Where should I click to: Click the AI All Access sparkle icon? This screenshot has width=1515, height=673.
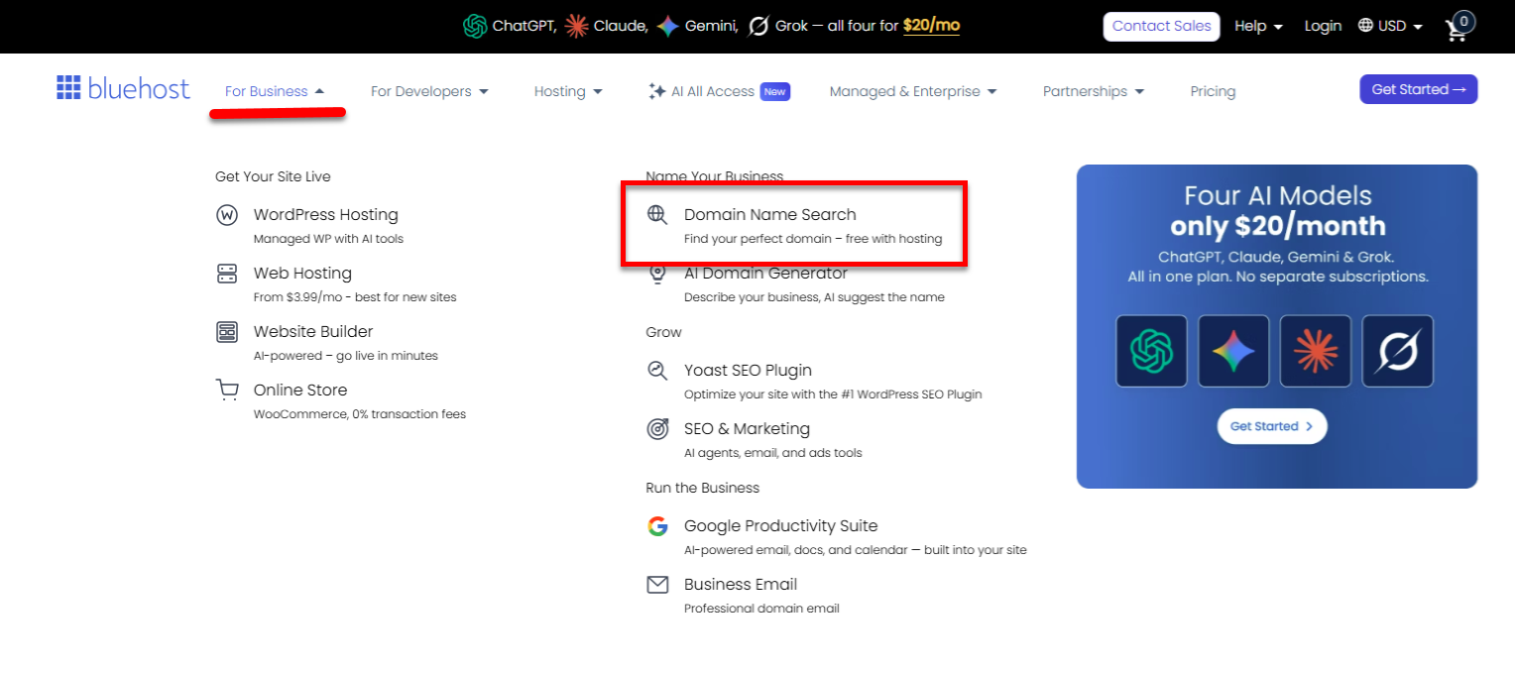coord(656,91)
